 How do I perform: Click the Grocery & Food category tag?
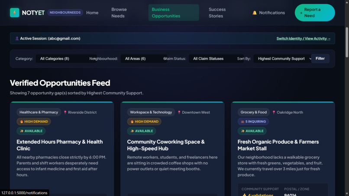point(253,112)
